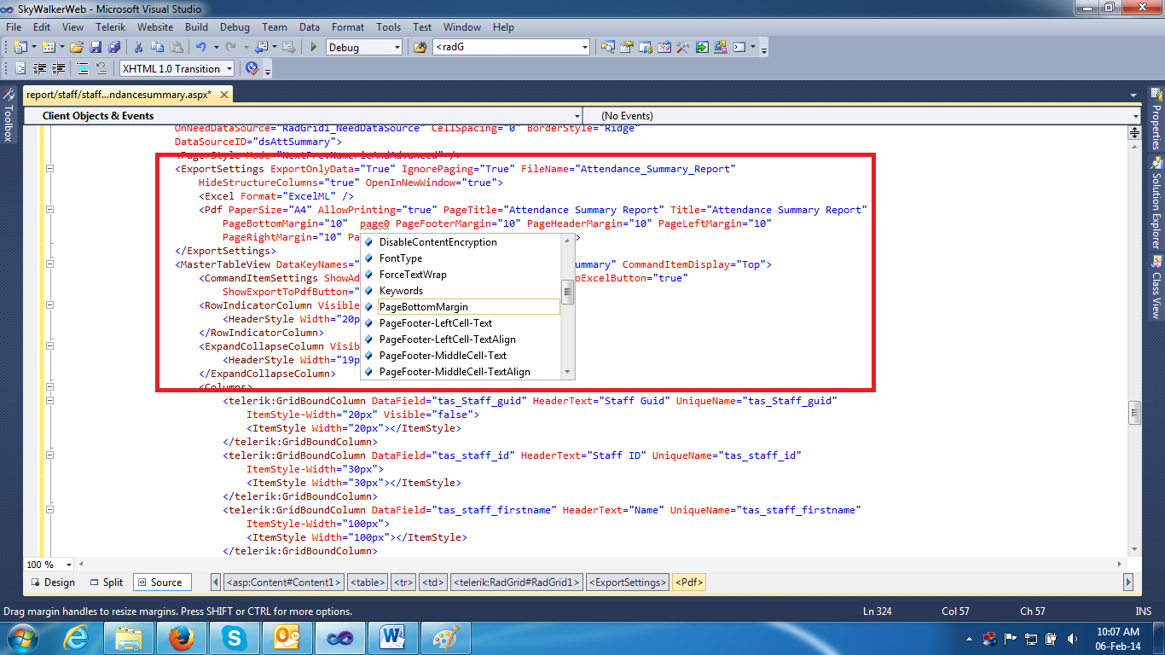The width and height of the screenshot is (1165, 655).
Task: Click the Start Page icon with the green arrow
Action: (702, 47)
